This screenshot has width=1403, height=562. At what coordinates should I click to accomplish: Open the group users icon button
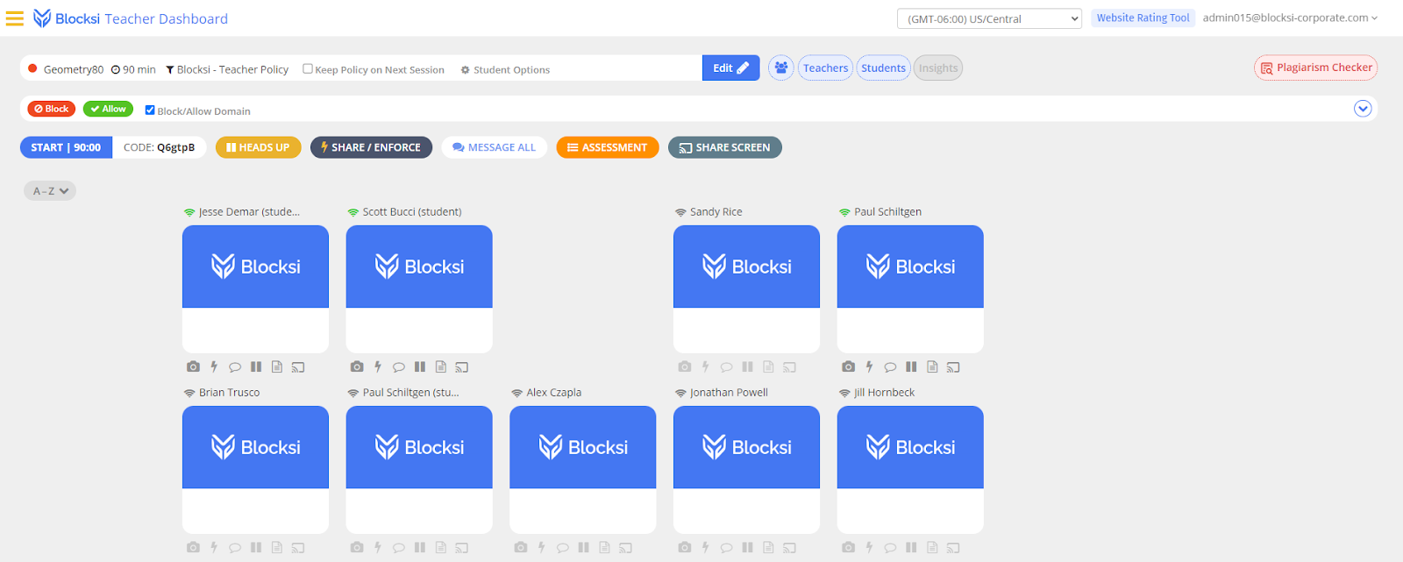tap(781, 68)
